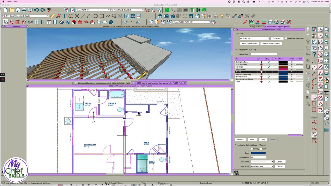Click the Reset Layer Names button
331x186 pixels.
[x=249, y=43]
